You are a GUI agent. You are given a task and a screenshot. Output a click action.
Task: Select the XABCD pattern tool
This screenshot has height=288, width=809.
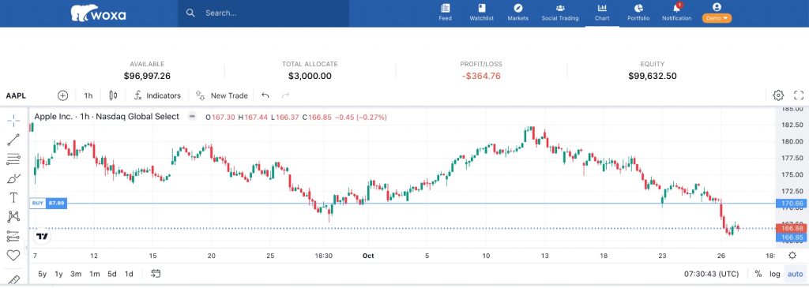(x=13, y=217)
